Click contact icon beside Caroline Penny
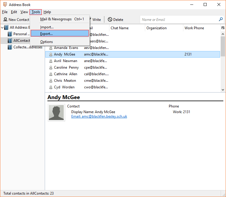Screen dimensions: 226x197 pyautogui.click(x=51, y=67)
